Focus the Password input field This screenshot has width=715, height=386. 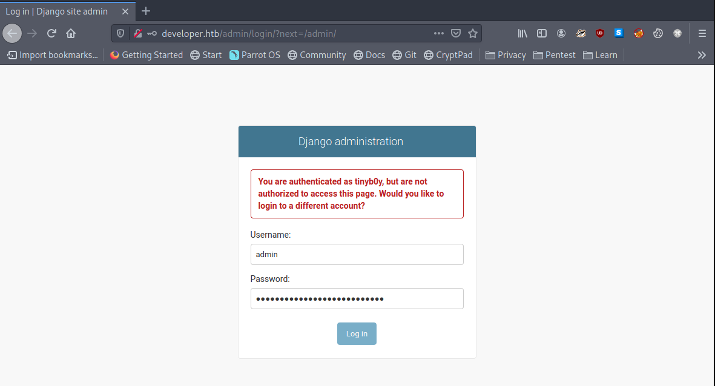tap(357, 298)
